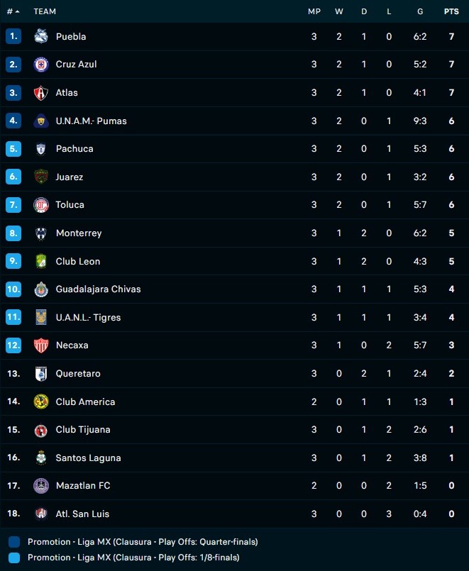Image resolution: width=469 pixels, height=571 pixels.
Task: Click the Monterrey team crest
Action: [x=40, y=233]
